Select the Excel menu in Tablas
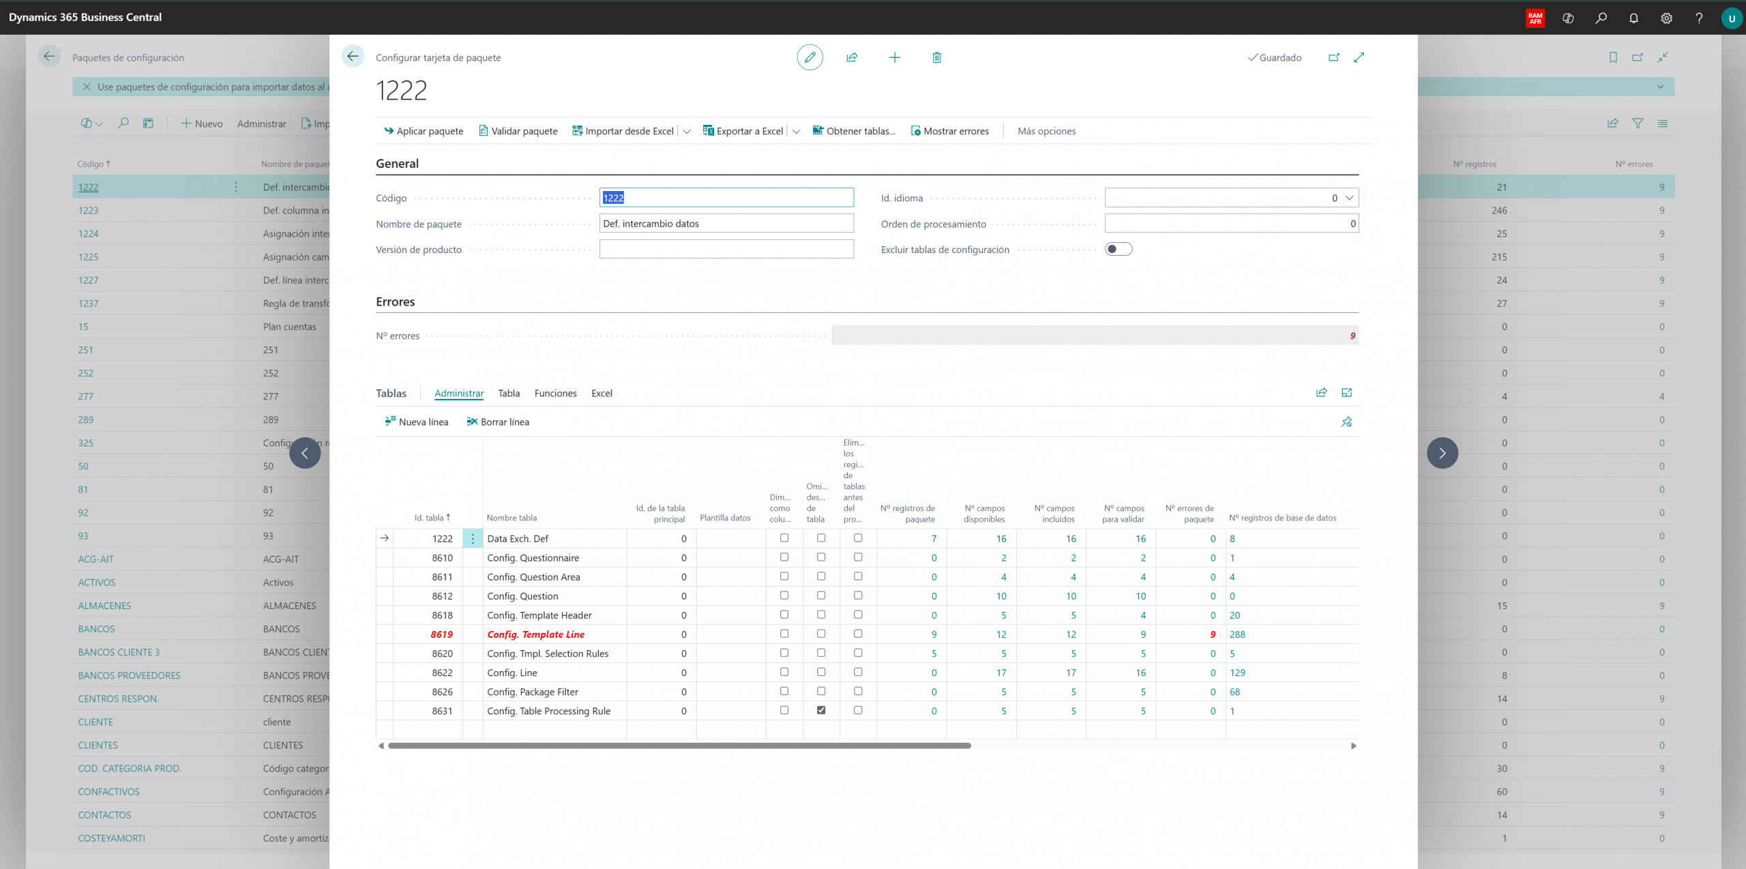The height and width of the screenshot is (869, 1746). click(601, 393)
